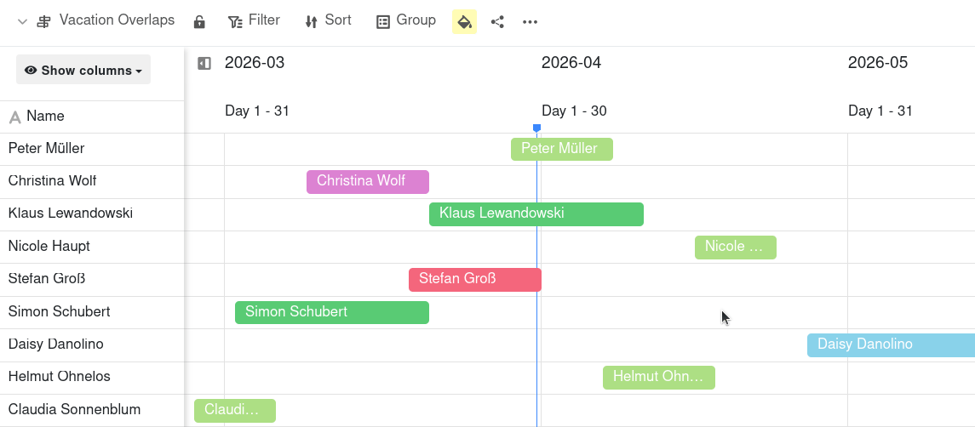Click the Name column header

(x=45, y=117)
